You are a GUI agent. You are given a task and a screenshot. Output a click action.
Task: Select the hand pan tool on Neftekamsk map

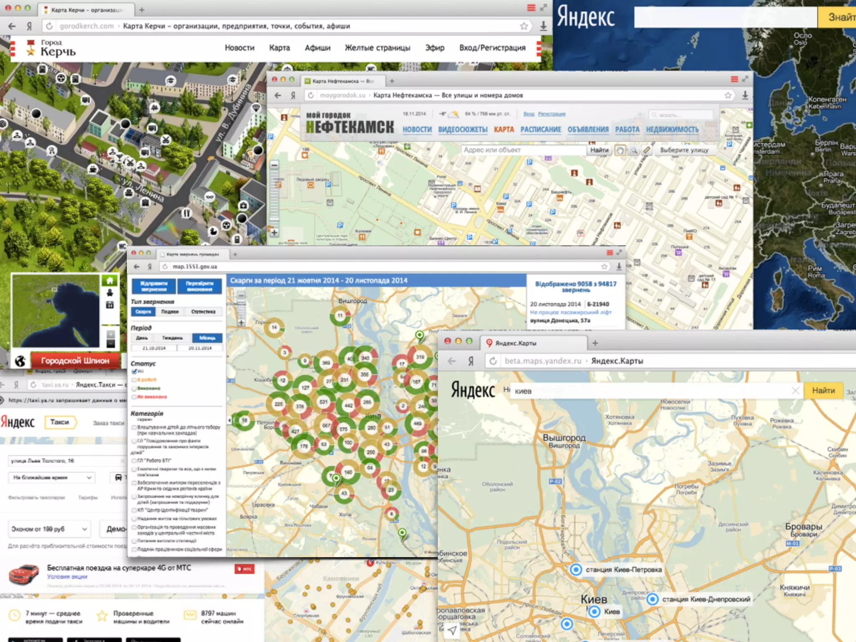click(x=620, y=150)
